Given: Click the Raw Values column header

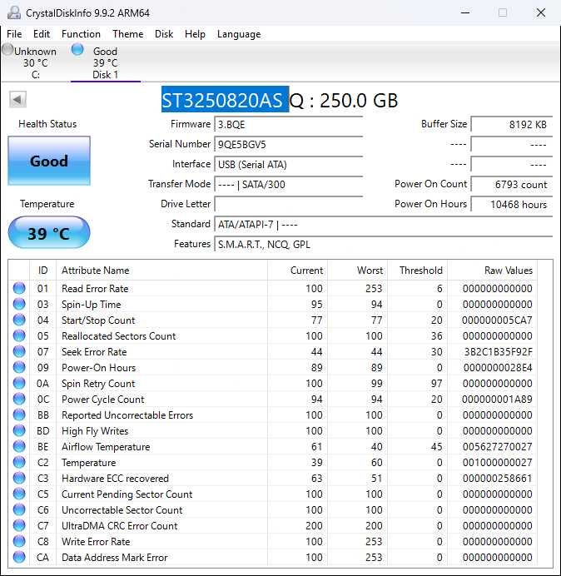Looking at the screenshot, I should point(492,271).
